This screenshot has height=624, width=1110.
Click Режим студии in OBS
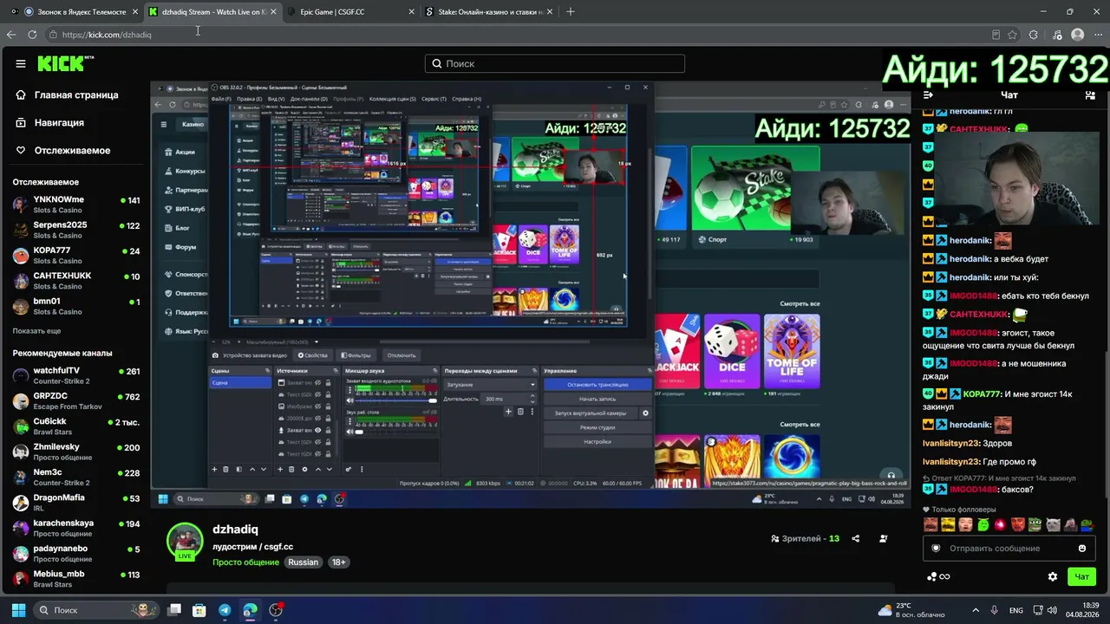click(x=597, y=427)
